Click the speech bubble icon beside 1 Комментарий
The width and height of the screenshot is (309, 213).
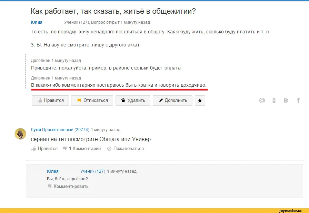coord(65,148)
